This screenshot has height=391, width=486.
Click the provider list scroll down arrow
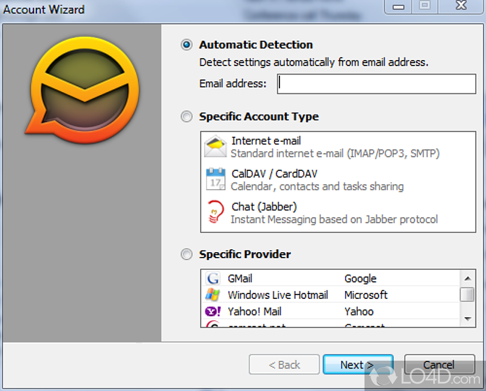tap(468, 319)
